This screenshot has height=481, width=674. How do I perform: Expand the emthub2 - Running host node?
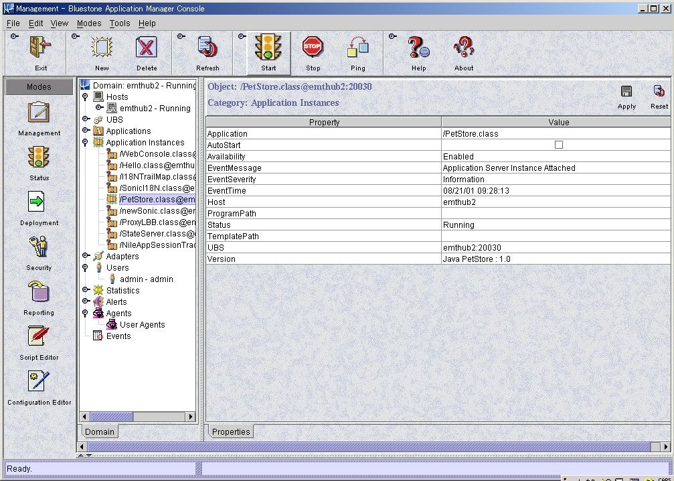[x=99, y=108]
